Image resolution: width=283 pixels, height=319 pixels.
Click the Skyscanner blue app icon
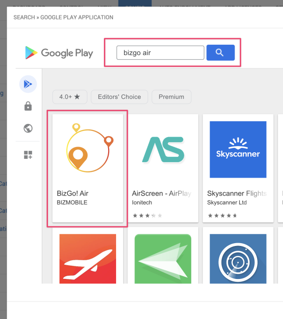pos(238,149)
